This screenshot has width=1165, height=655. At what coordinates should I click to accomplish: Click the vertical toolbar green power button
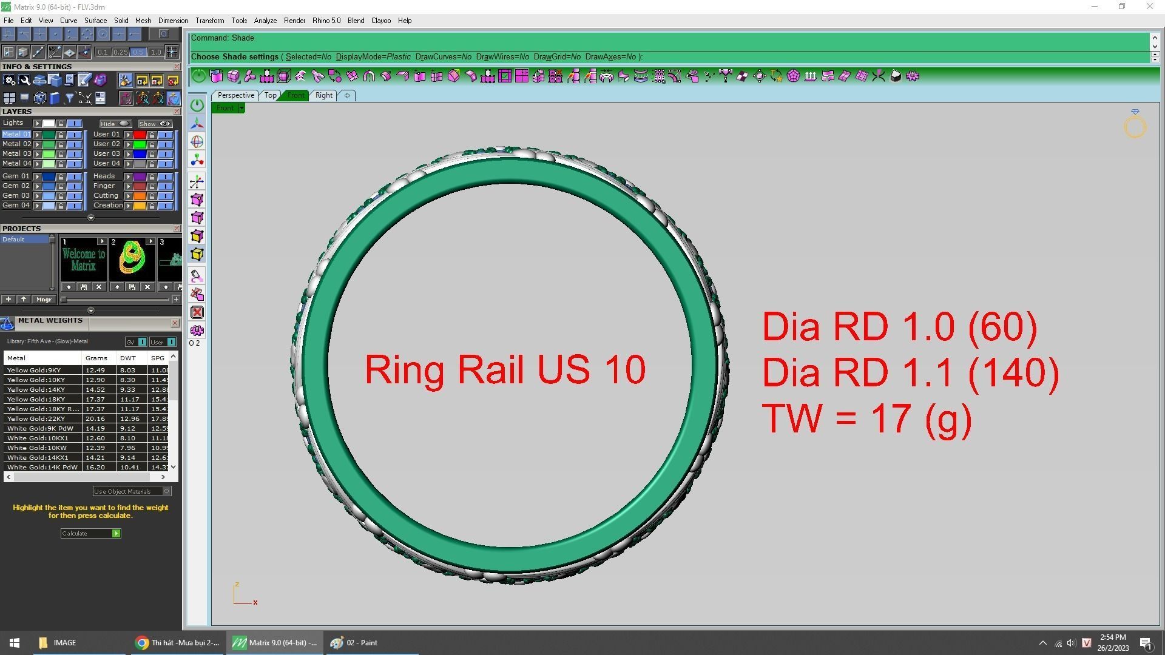[197, 105]
